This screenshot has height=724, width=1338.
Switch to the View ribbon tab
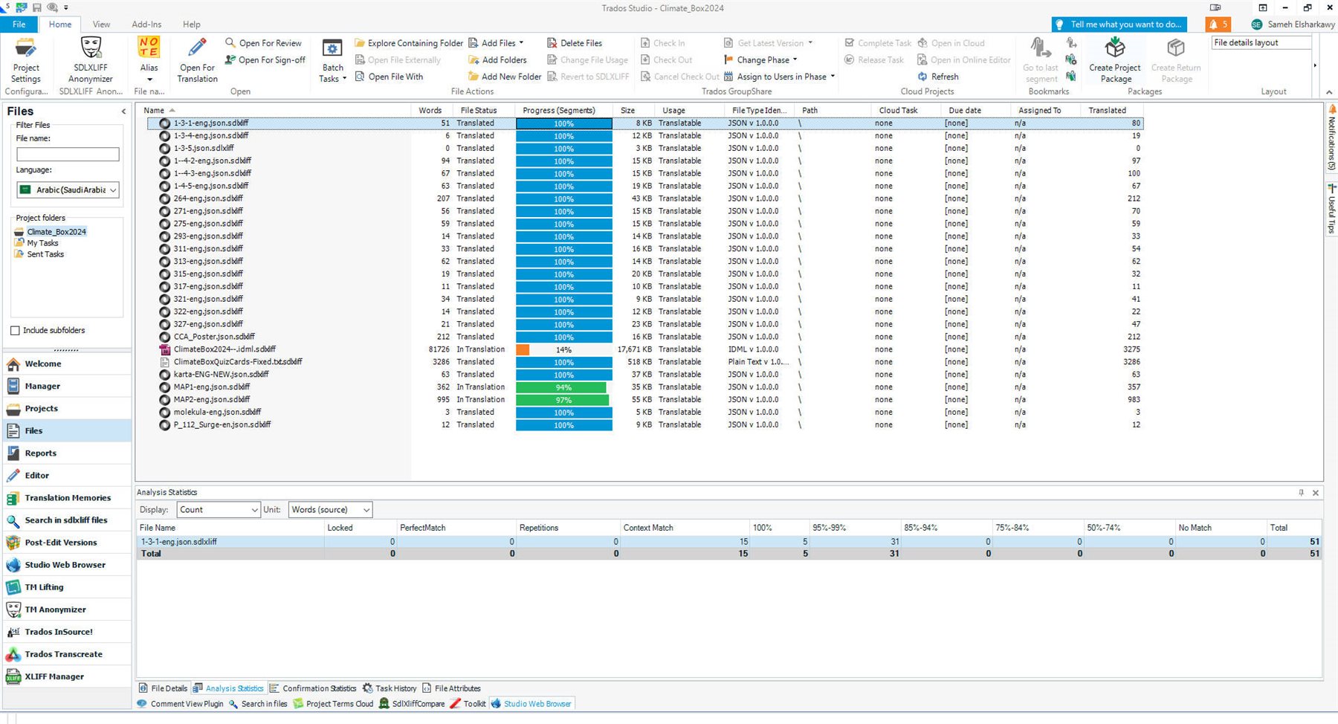tap(101, 25)
